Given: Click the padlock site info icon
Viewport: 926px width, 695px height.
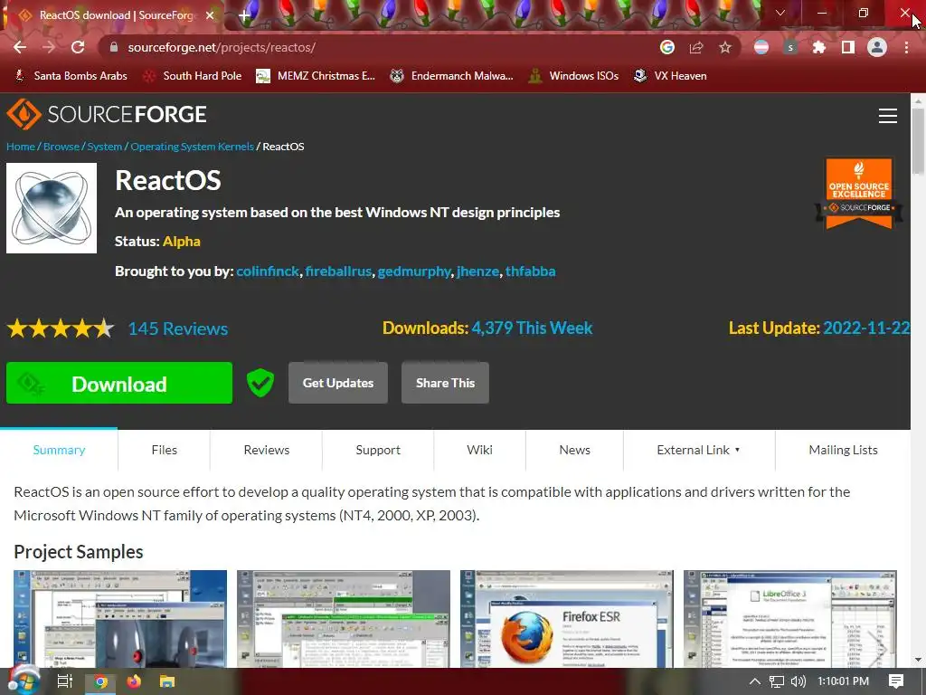Looking at the screenshot, I should [113, 47].
